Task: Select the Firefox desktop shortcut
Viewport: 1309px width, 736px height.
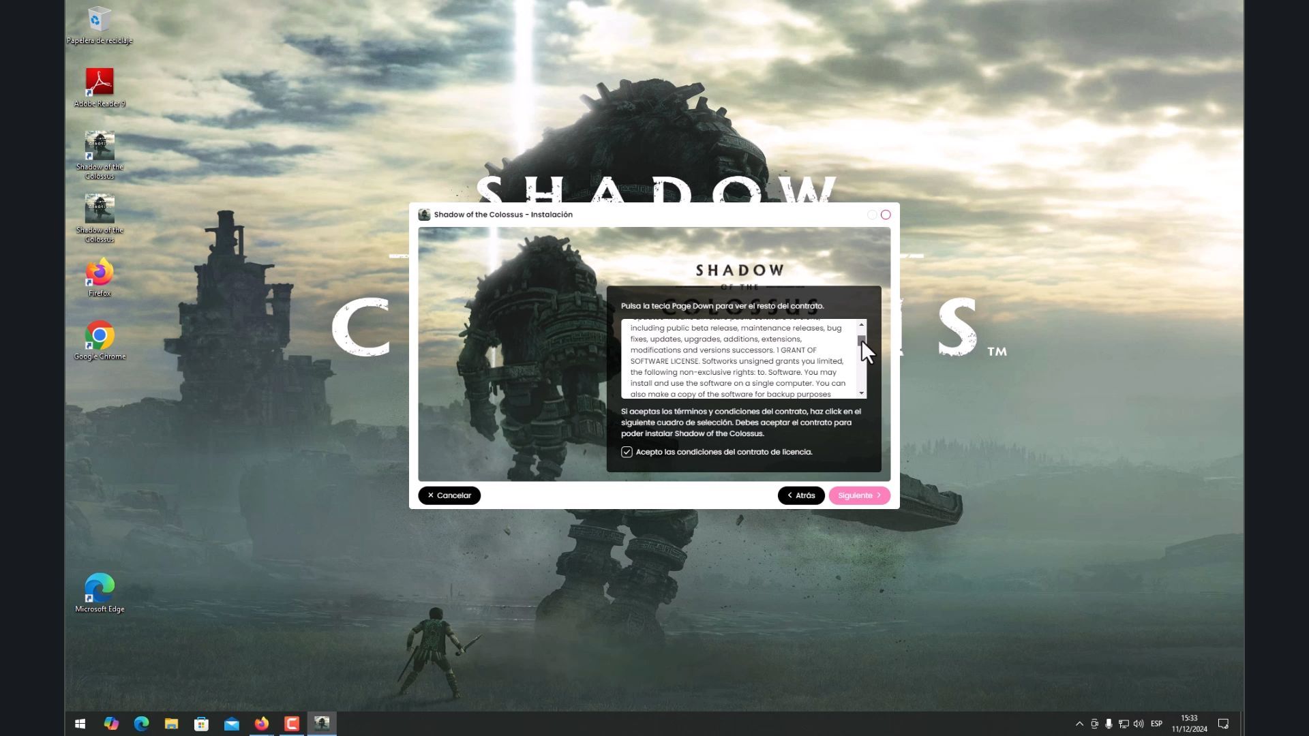Action: point(100,277)
